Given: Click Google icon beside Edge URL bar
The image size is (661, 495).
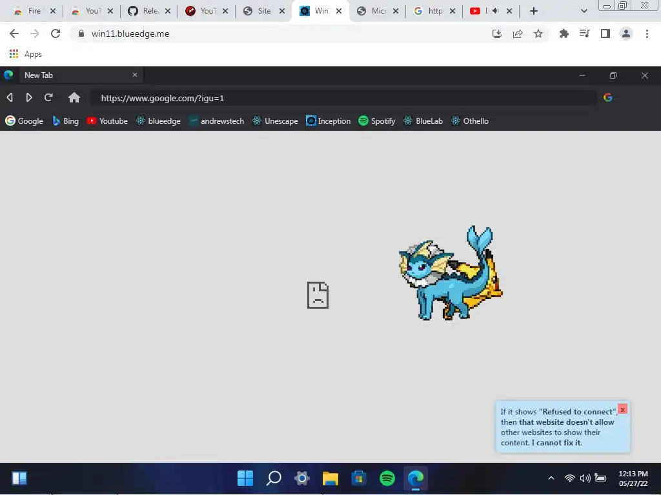Looking at the screenshot, I should point(608,98).
